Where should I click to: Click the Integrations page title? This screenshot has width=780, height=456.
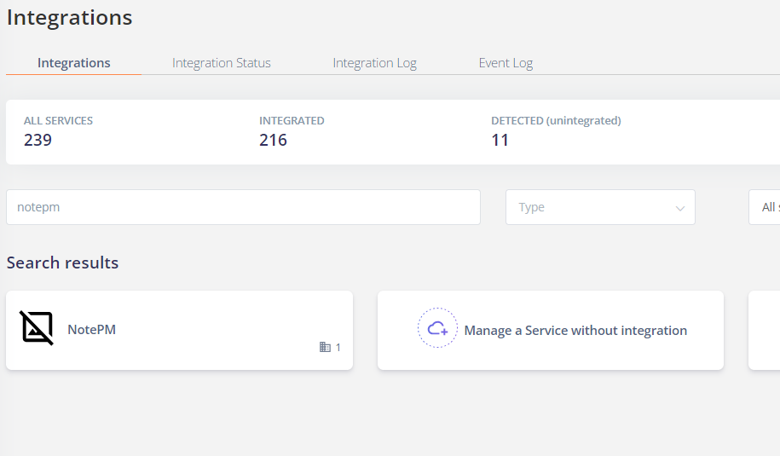[69, 18]
